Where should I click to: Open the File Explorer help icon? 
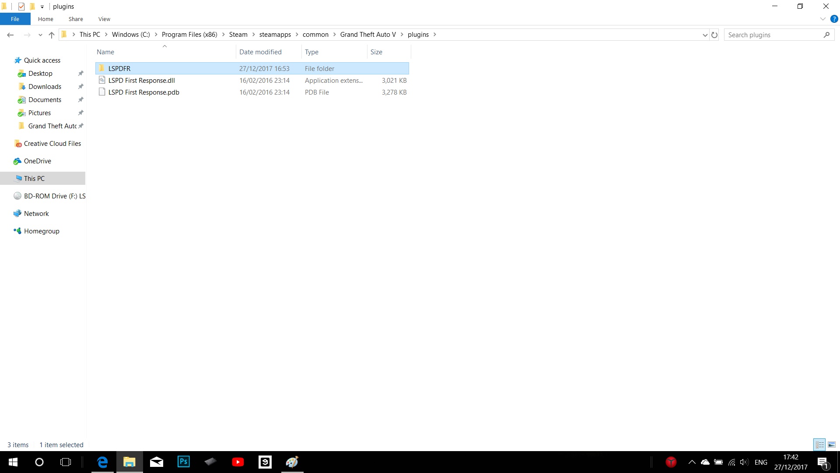834,19
